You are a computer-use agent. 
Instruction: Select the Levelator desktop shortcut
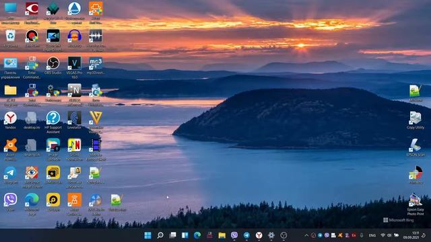point(75,118)
